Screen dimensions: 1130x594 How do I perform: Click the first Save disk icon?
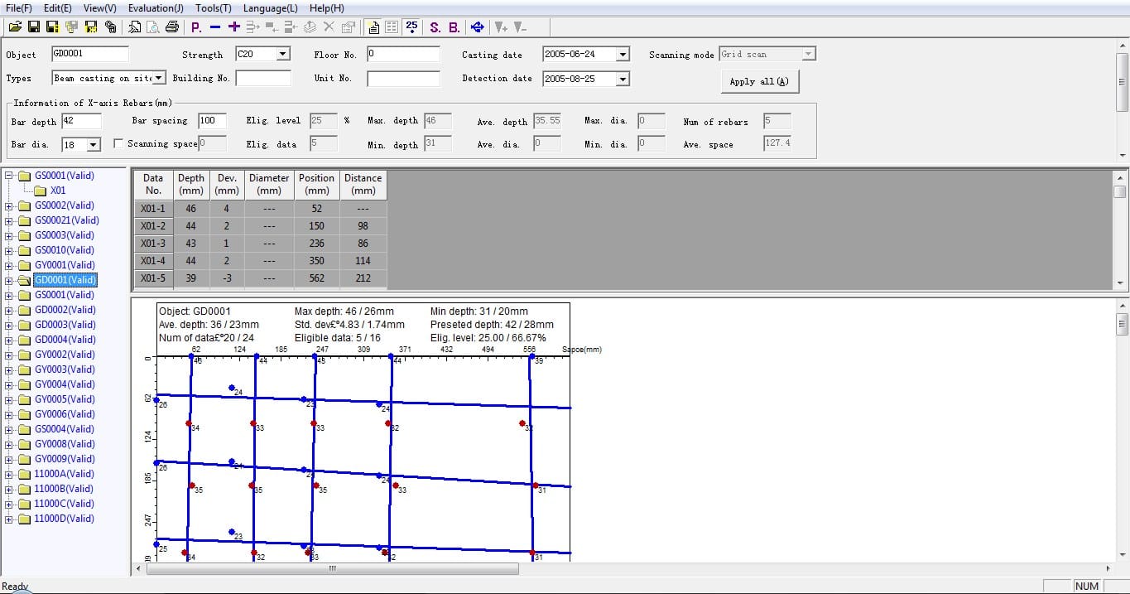pyautogui.click(x=34, y=27)
